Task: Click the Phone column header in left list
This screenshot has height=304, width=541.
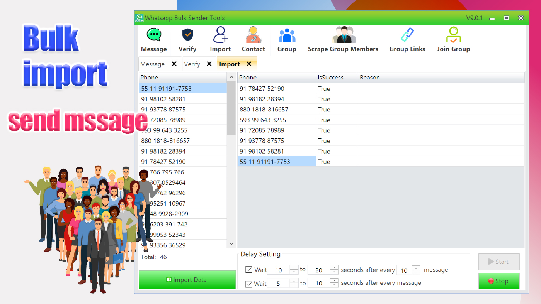Action: click(x=183, y=77)
